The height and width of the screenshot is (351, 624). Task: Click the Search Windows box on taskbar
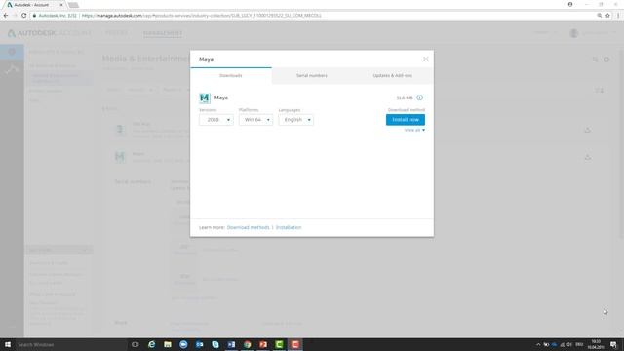click(71, 344)
